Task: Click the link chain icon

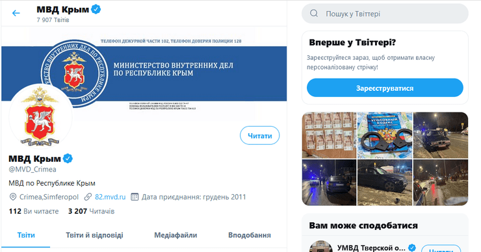Action: 88,197
